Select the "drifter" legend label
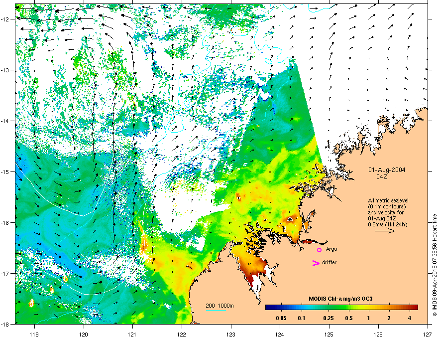 (x=329, y=262)
